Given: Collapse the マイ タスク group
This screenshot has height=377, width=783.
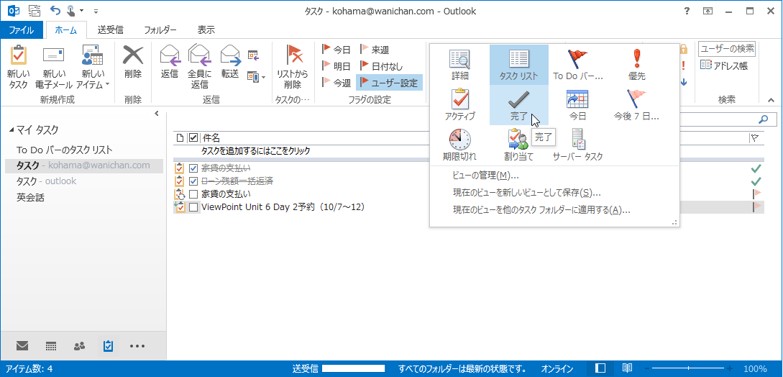Looking at the screenshot, I should click(12, 130).
